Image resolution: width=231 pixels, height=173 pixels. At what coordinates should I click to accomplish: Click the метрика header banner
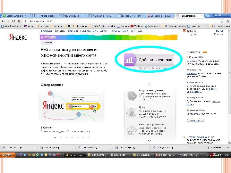tap(108, 37)
